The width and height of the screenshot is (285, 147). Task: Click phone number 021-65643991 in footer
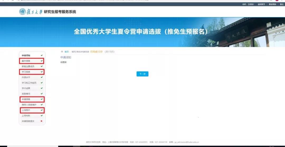[x=141, y=142]
